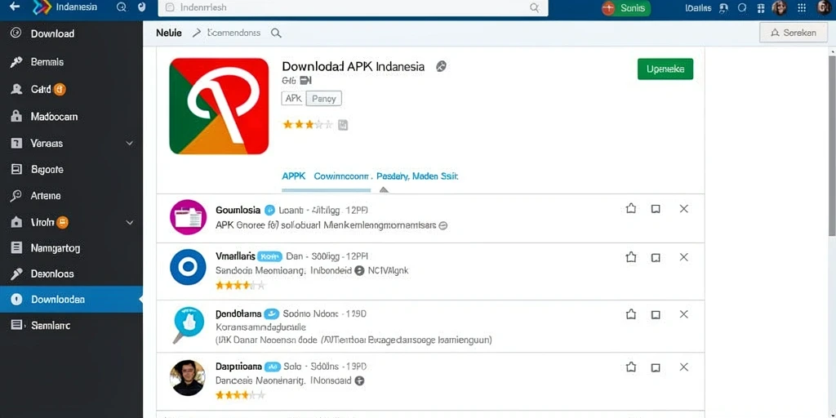Open the Dendolama app icon
The height and width of the screenshot is (418, 836).
pos(188,323)
